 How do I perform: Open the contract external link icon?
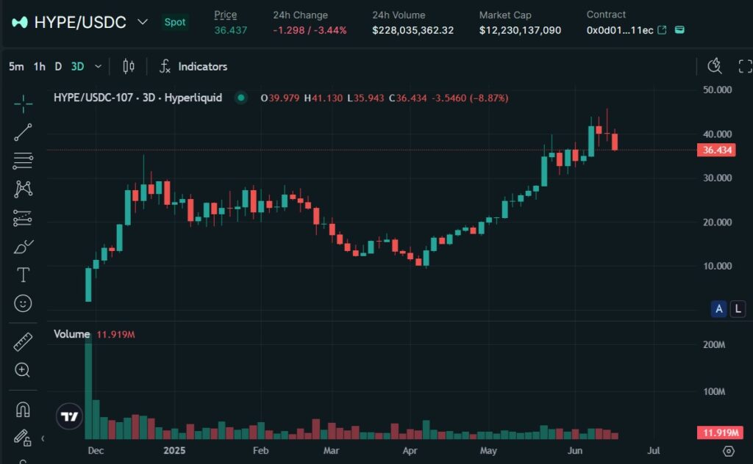(x=662, y=30)
